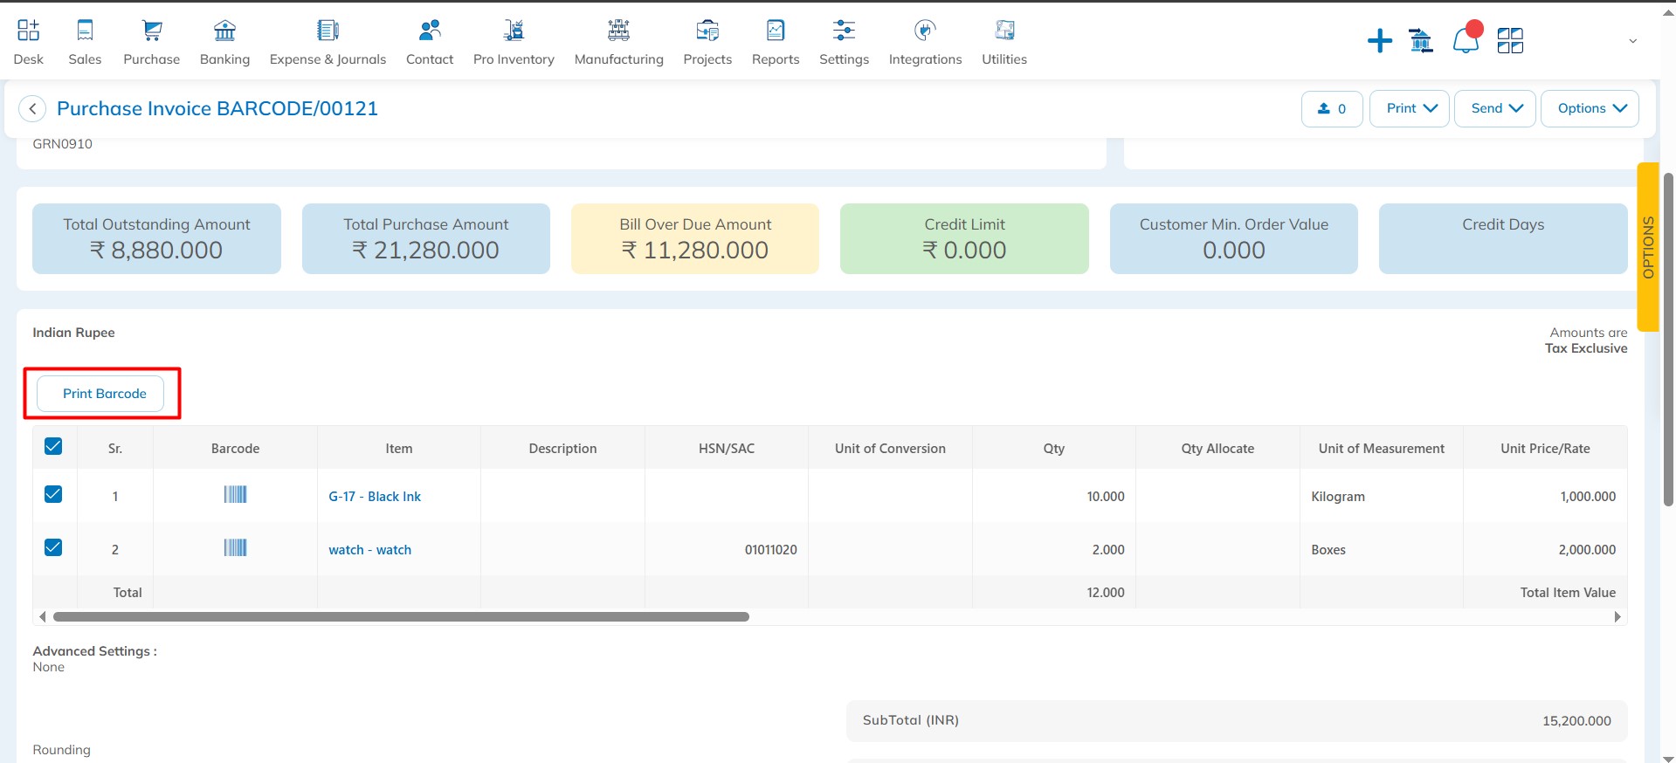The width and height of the screenshot is (1676, 763).
Task: Click the unit price 2,000.000
Action: (1587, 550)
